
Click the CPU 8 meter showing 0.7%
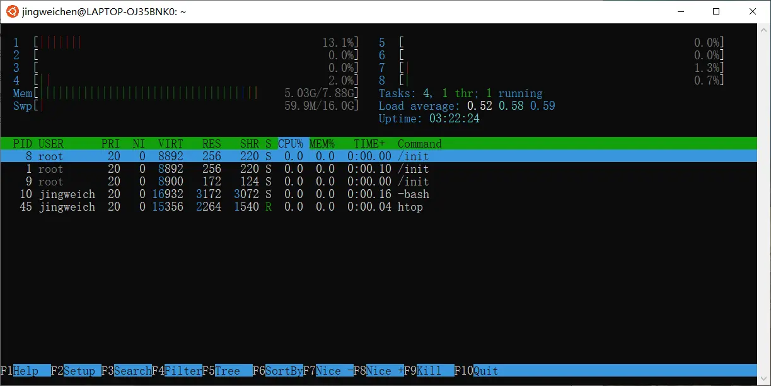552,81
